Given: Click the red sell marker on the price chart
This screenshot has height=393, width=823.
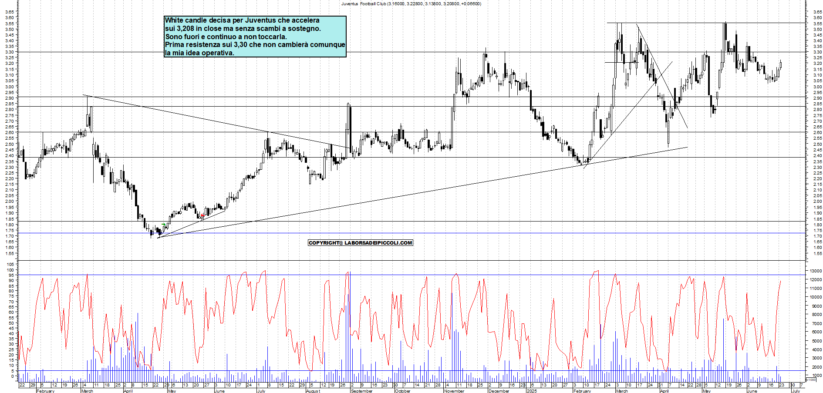Looking at the screenshot, I should [x=202, y=215].
